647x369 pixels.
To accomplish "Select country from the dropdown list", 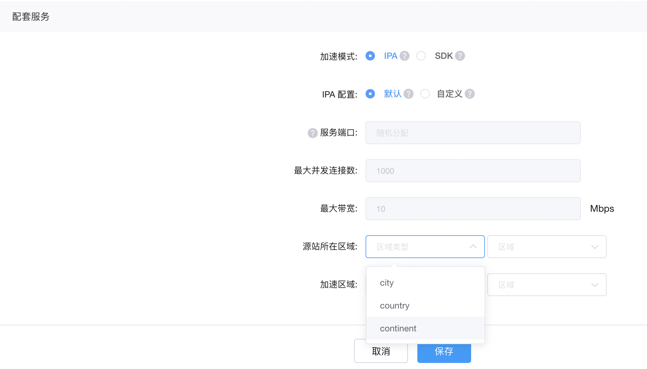I will (395, 305).
